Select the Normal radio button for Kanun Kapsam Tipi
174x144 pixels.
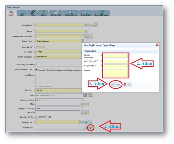pyautogui.click(x=36, y=69)
